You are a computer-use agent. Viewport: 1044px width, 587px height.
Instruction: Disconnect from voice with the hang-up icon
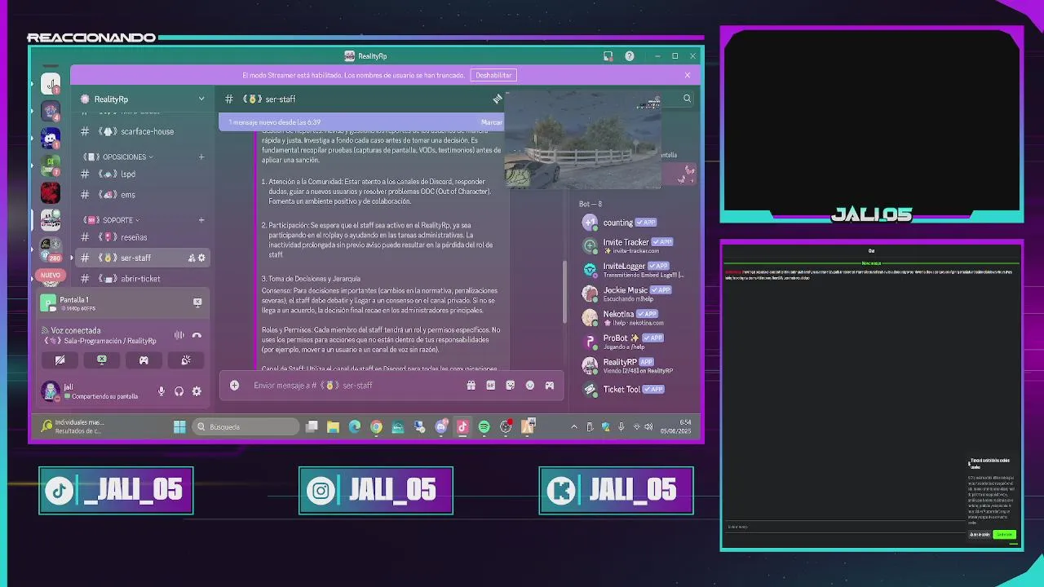tap(197, 335)
